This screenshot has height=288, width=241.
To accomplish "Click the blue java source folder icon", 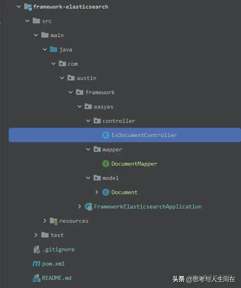I will [x=54, y=49].
